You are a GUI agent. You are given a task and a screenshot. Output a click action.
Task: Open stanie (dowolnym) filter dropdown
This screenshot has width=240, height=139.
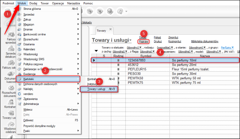[x=197, y=47]
